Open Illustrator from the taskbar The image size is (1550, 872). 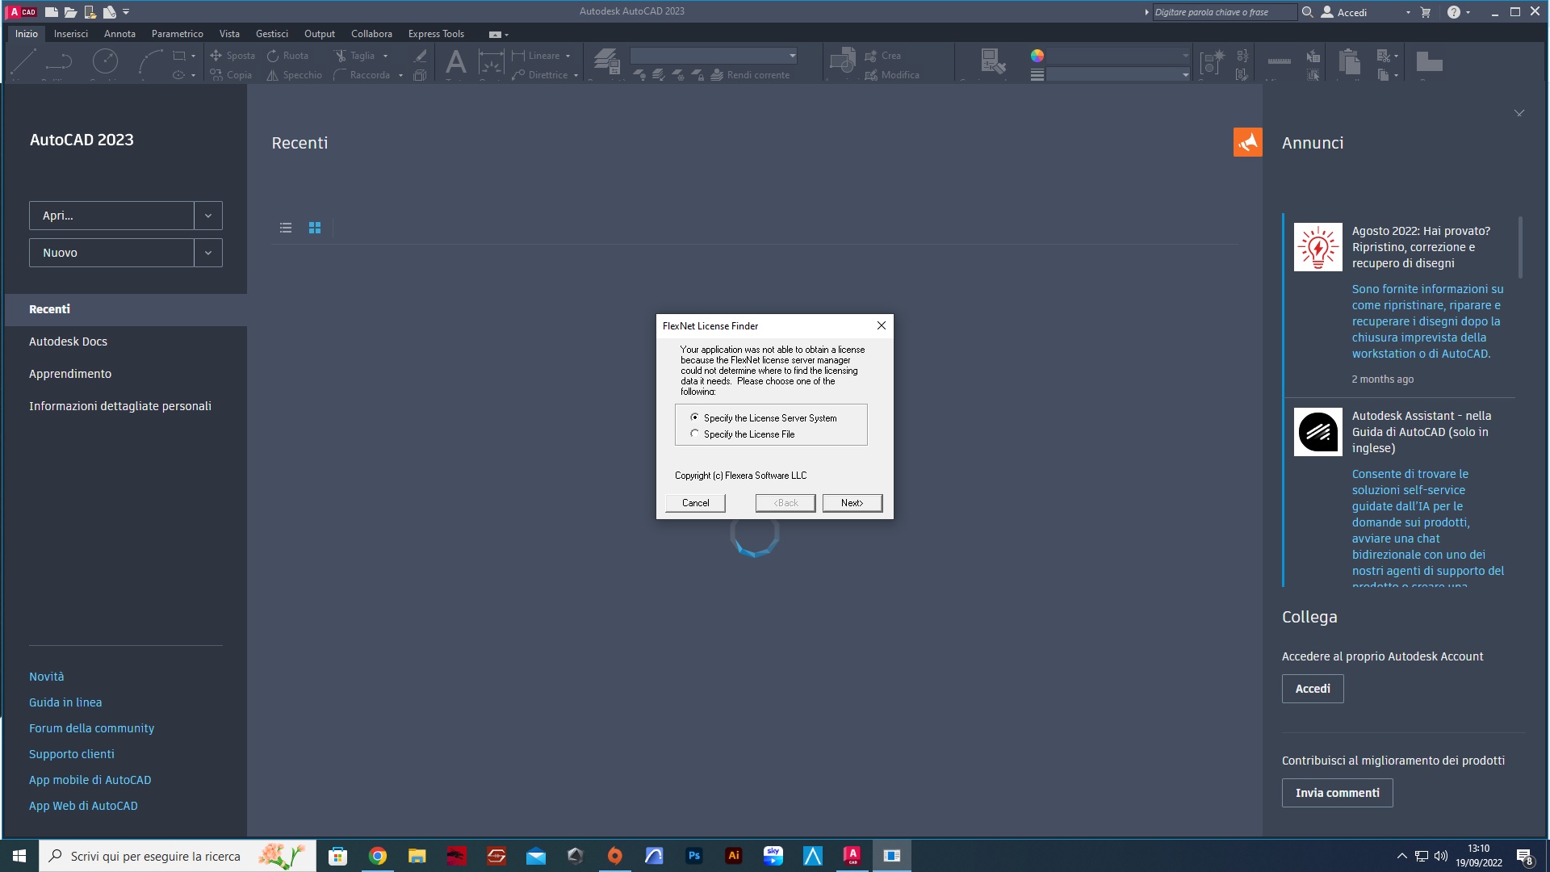(733, 856)
